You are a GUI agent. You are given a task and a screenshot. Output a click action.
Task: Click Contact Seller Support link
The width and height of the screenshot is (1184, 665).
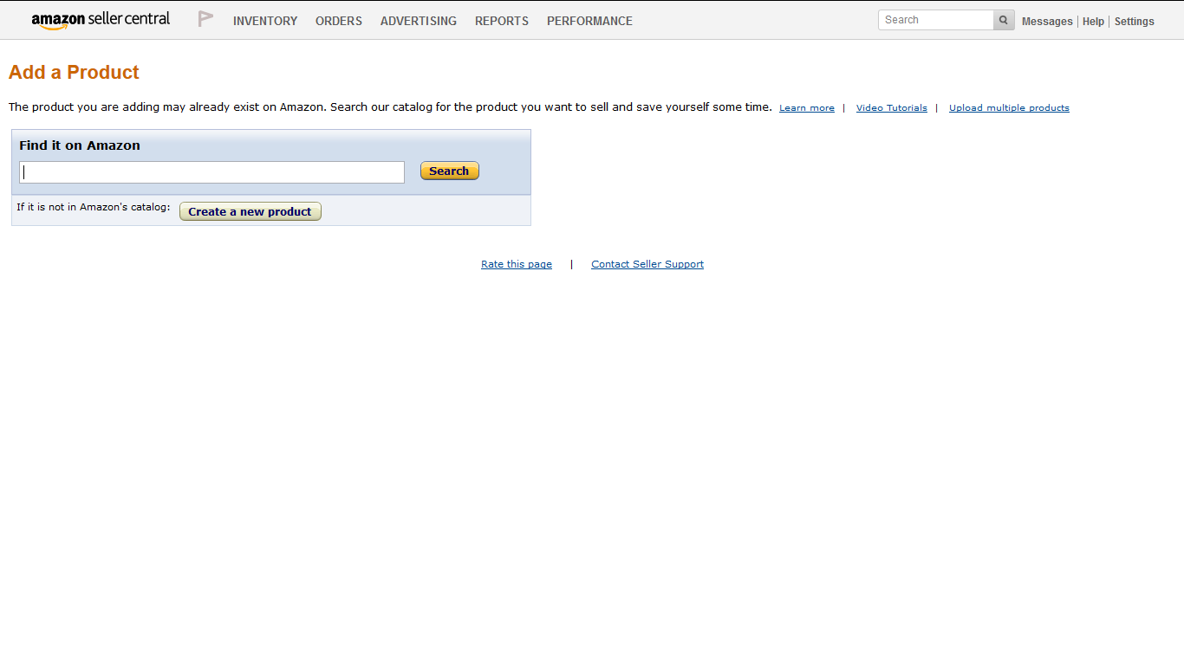(x=647, y=264)
